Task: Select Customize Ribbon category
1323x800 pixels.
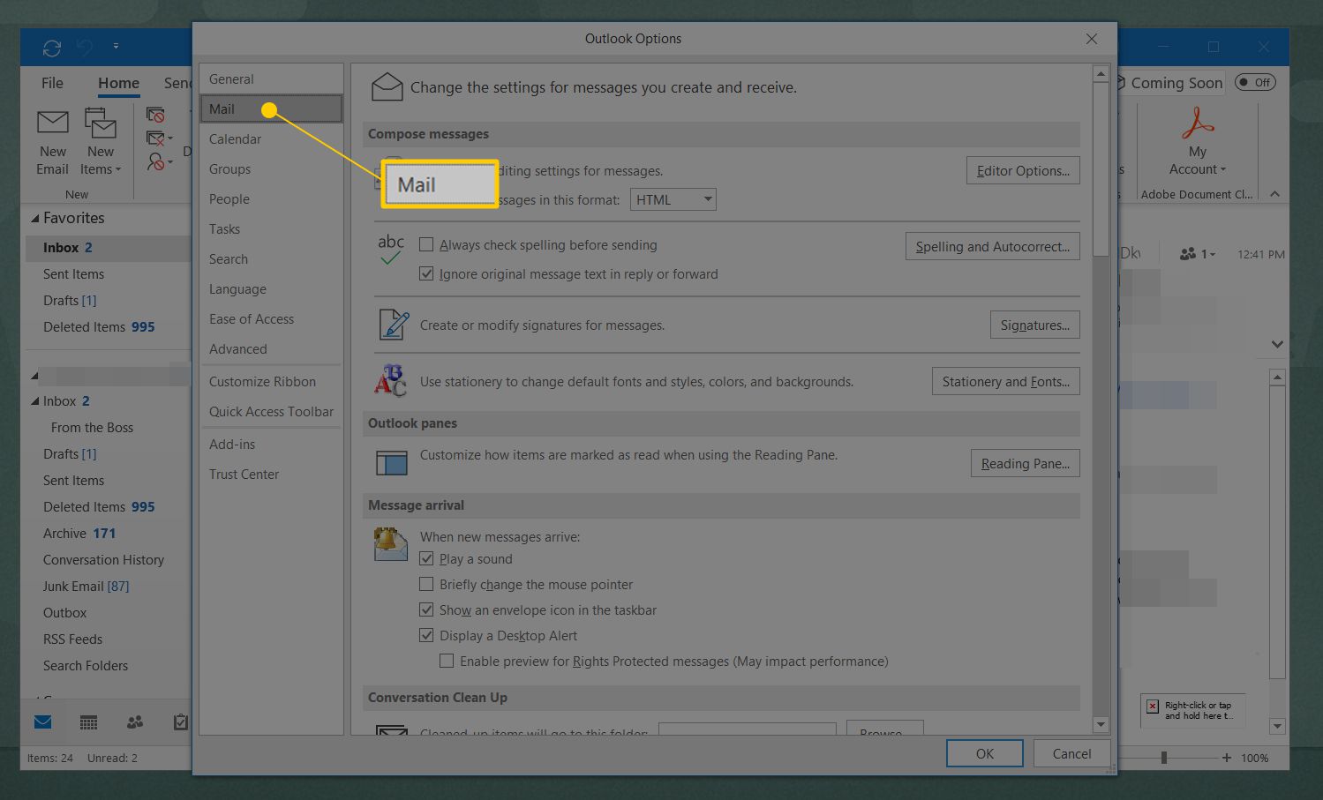Action: [x=271, y=381]
